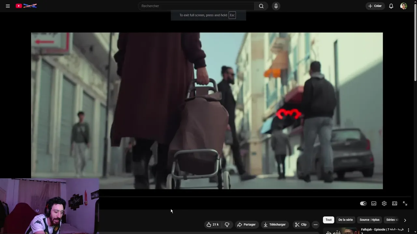Open the player settings gear
The image size is (417, 234).
384,203
